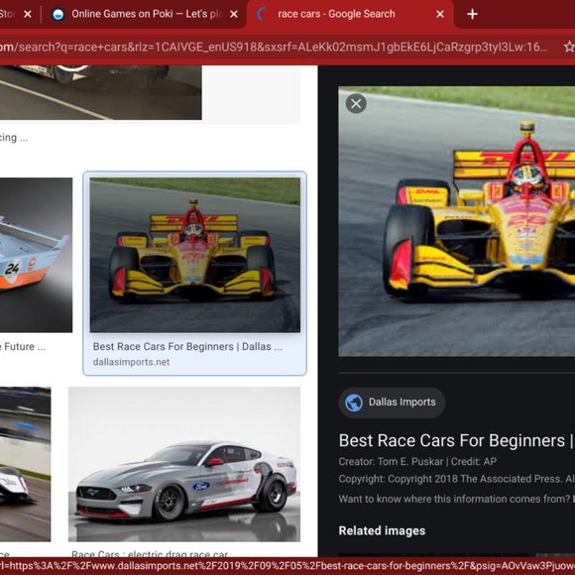Select the yellow DHL IndyCar thumbnail
Viewport: 575px width, 575px height.
[195, 255]
